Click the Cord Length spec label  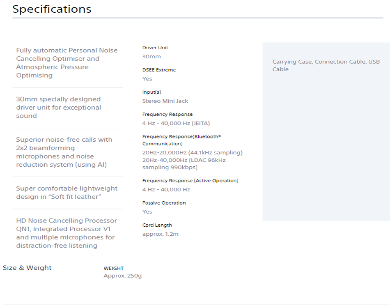tap(157, 225)
